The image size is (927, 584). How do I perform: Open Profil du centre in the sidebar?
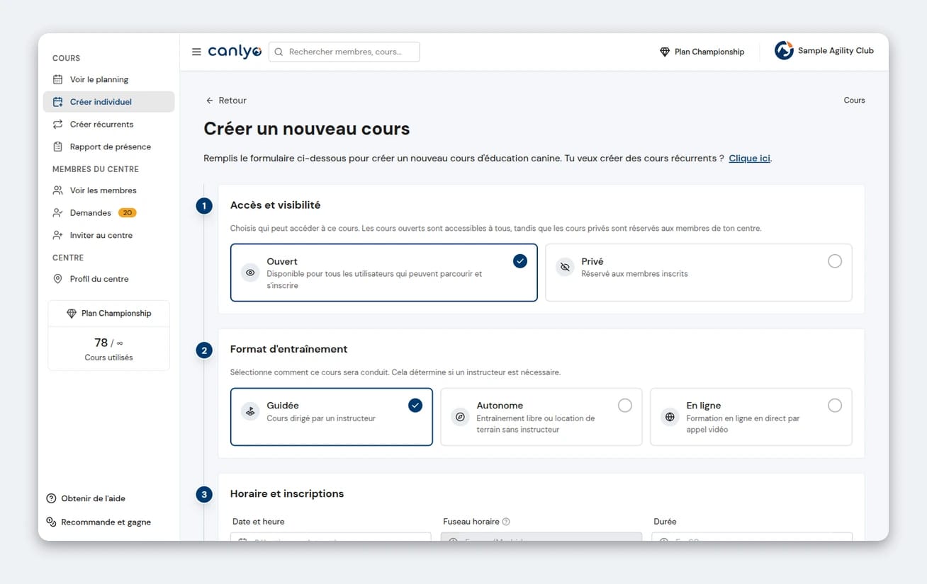pyautogui.click(x=108, y=279)
